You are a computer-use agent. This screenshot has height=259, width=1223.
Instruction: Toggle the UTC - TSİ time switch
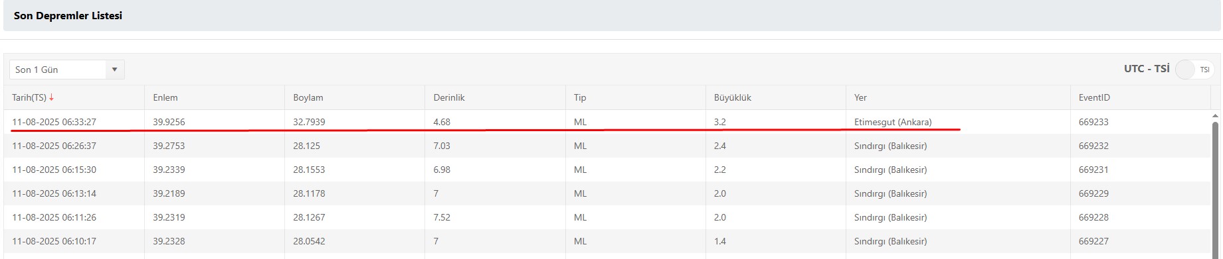1194,70
